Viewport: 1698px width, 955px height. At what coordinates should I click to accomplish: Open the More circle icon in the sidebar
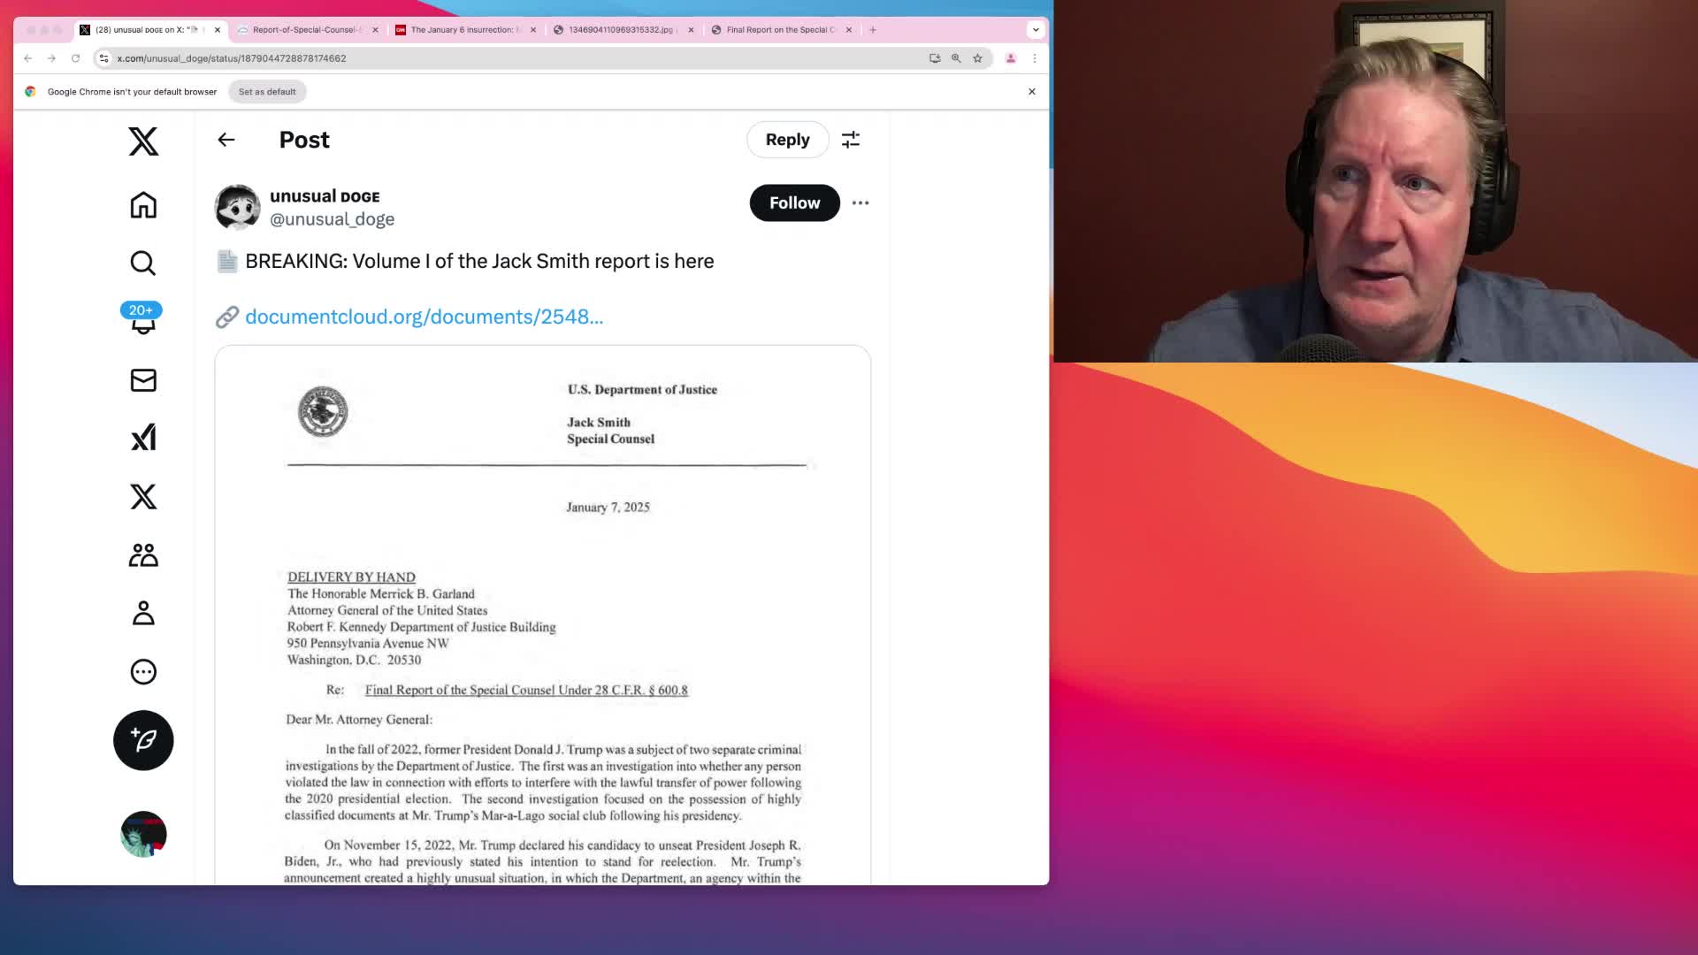coord(143,672)
